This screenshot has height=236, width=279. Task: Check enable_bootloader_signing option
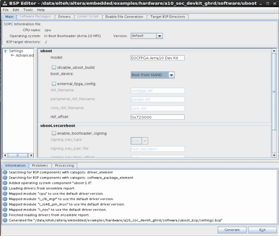click(54, 133)
